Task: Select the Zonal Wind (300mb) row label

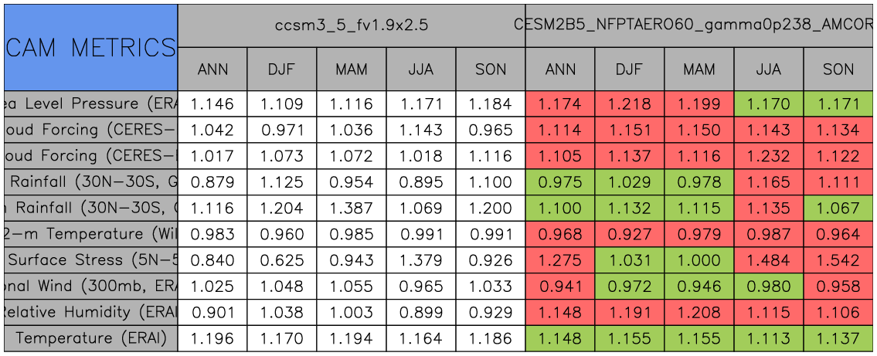Action: (90, 286)
